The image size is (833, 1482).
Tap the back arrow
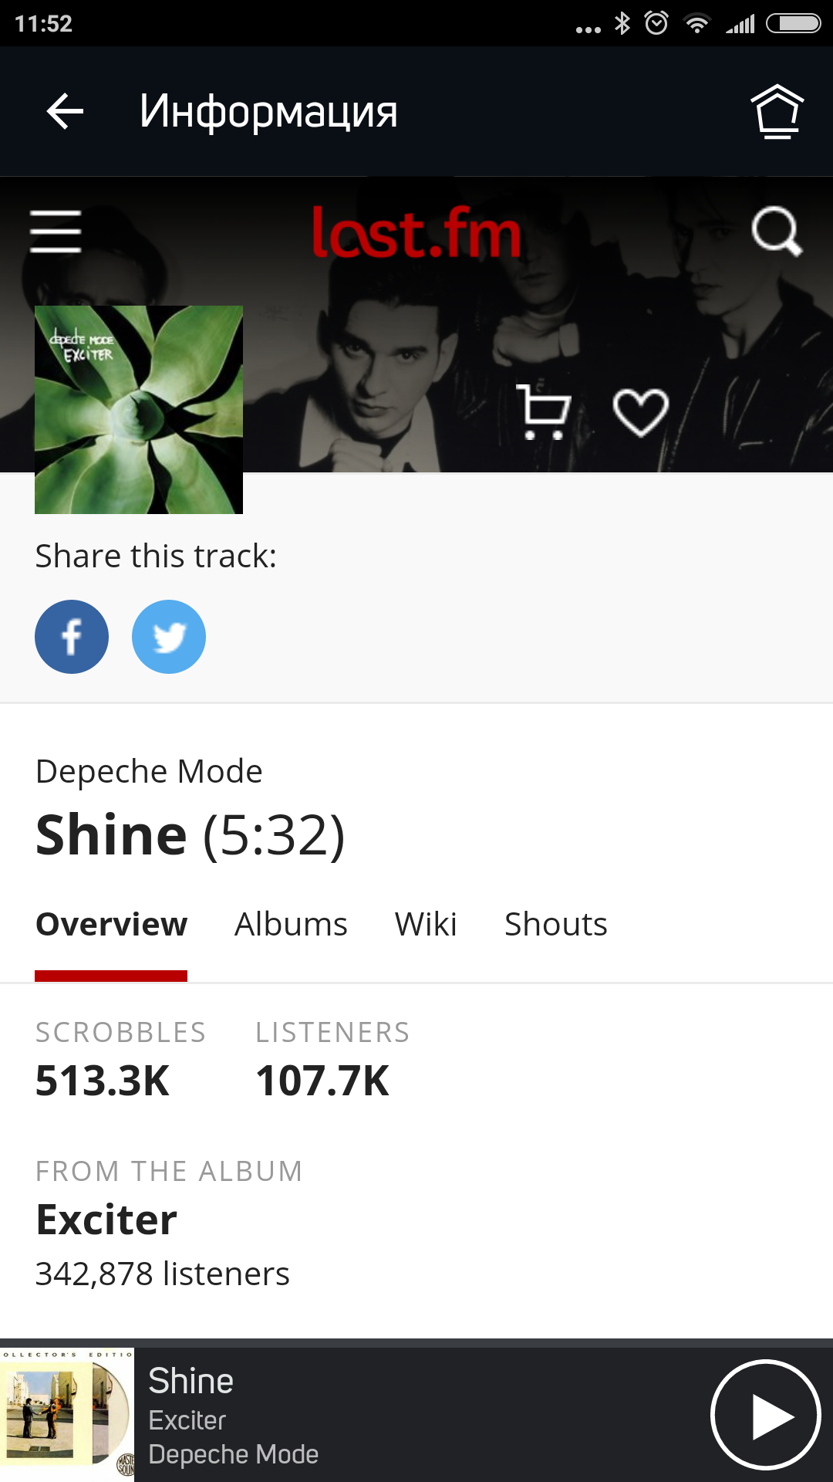[65, 112]
